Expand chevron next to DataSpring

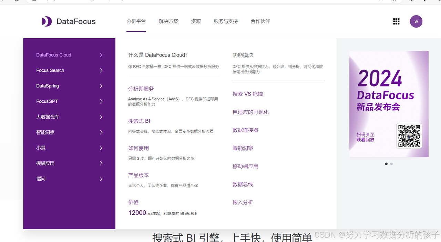pyautogui.click(x=101, y=86)
